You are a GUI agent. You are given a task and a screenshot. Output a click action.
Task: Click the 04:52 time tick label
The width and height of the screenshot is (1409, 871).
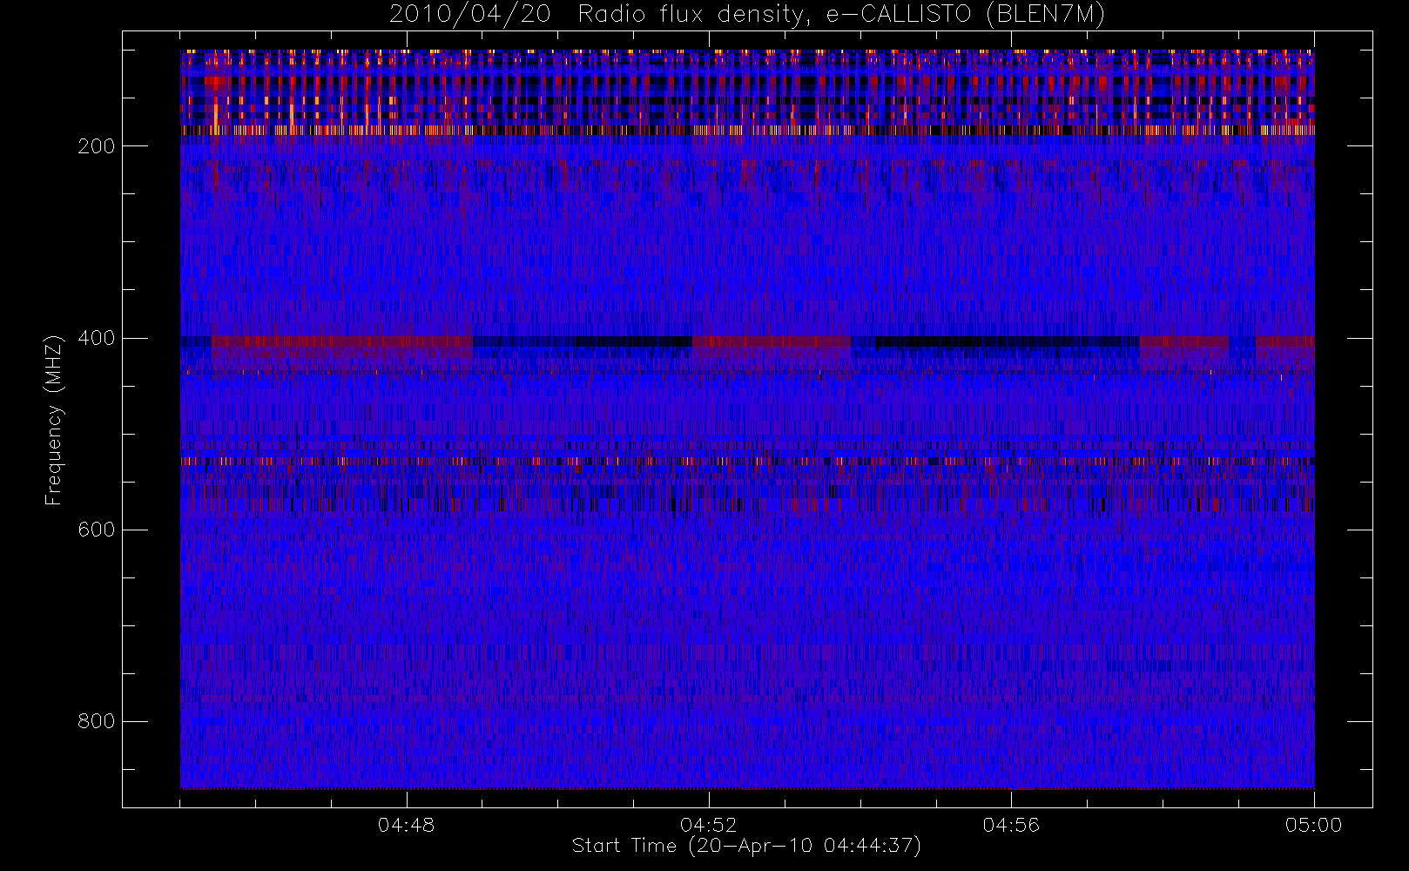(709, 825)
